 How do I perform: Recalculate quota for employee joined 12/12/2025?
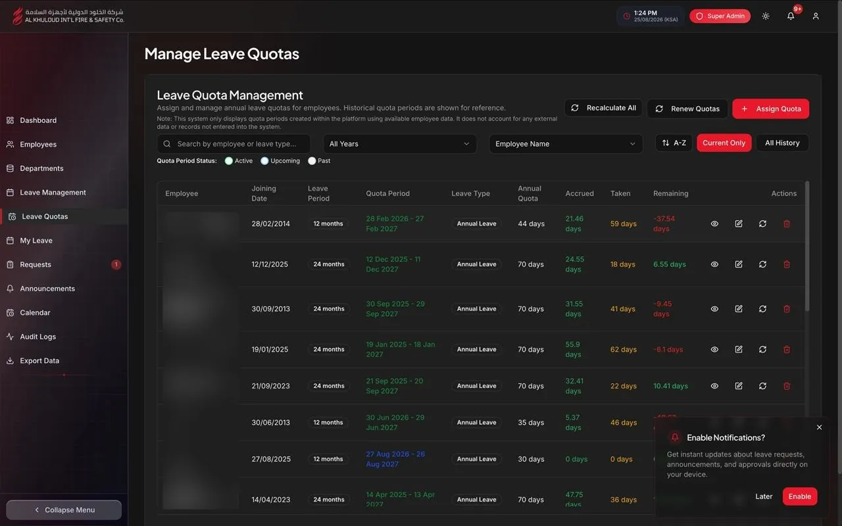coord(762,264)
